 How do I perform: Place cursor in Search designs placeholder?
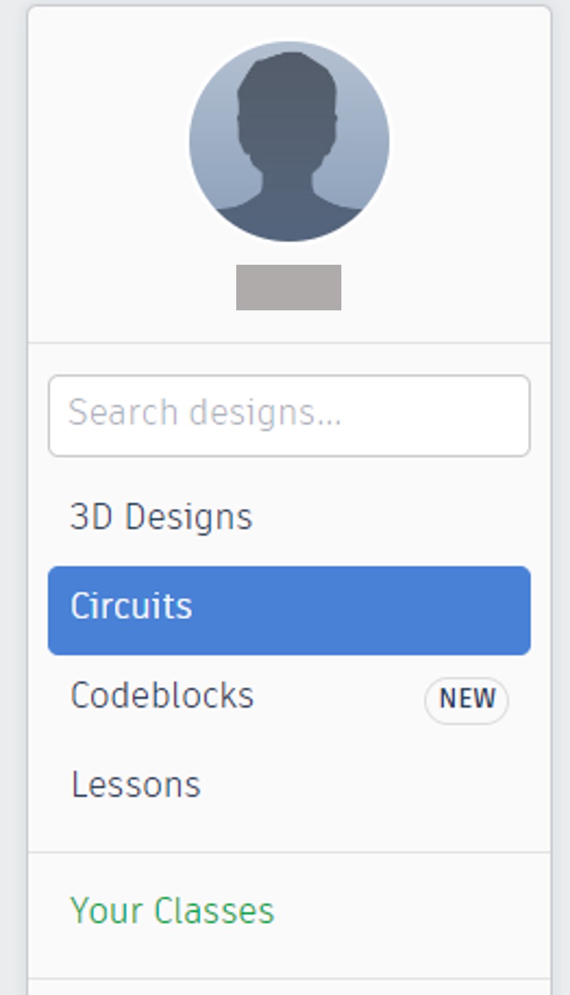coord(205,413)
